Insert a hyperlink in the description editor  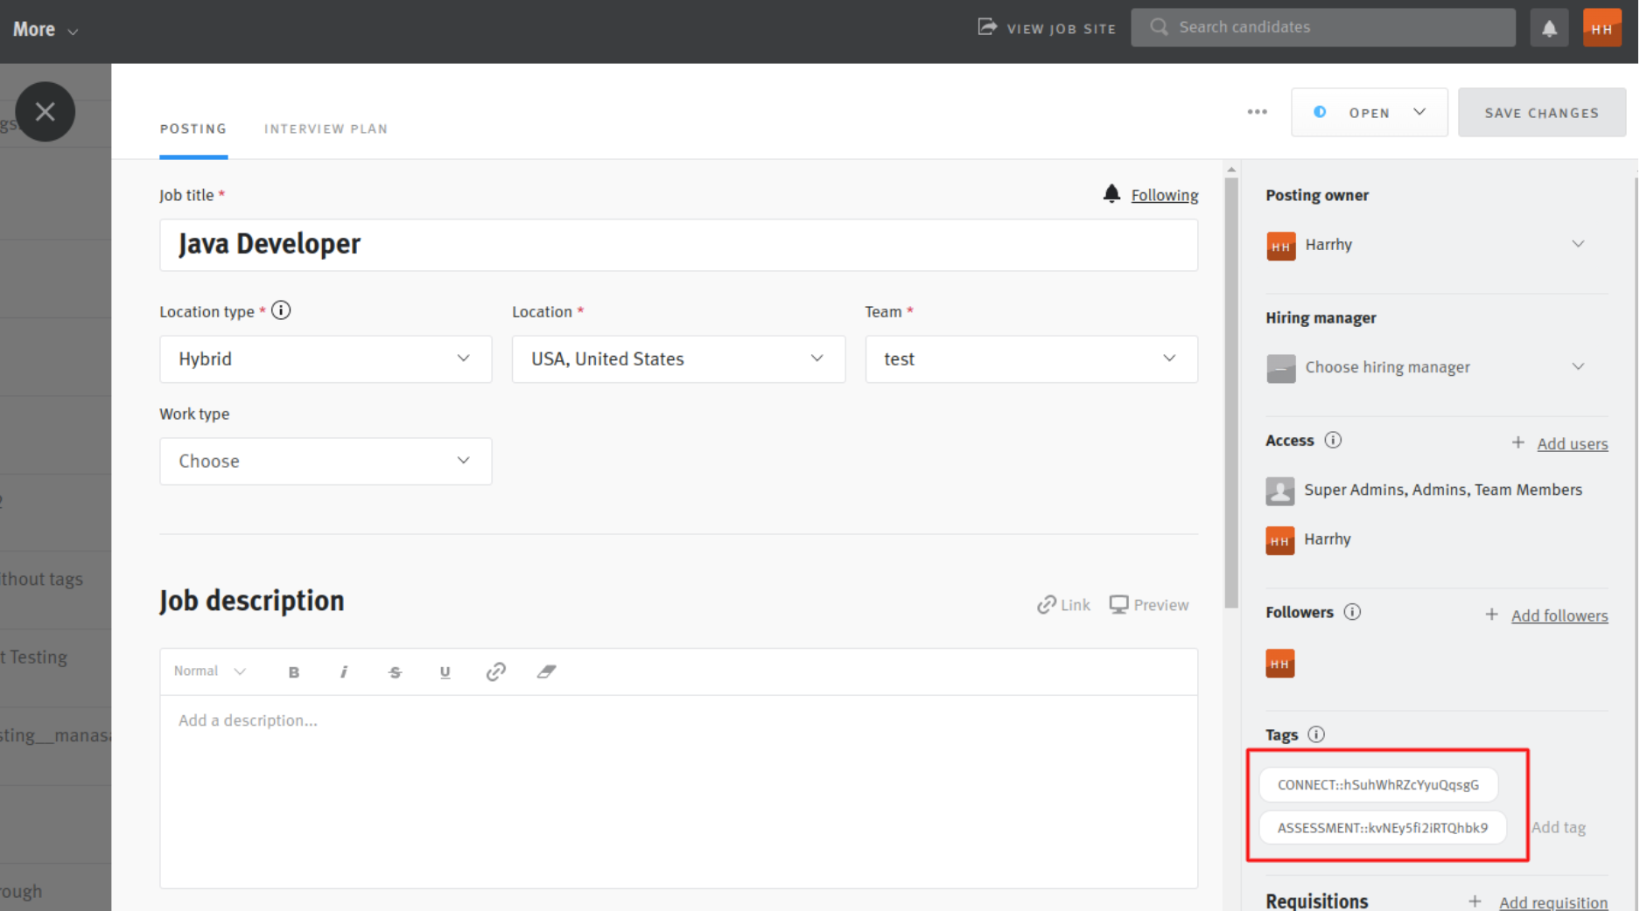pos(496,671)
